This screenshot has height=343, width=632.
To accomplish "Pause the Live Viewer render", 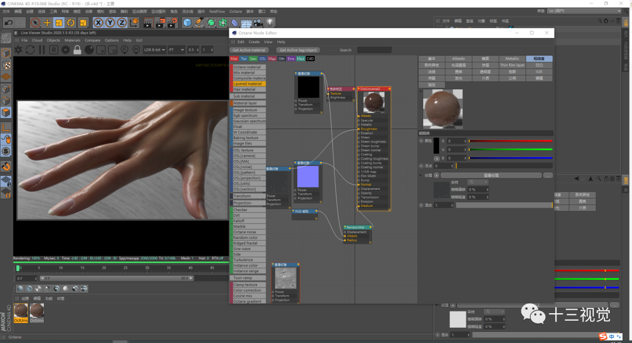I will click(42, 50).
